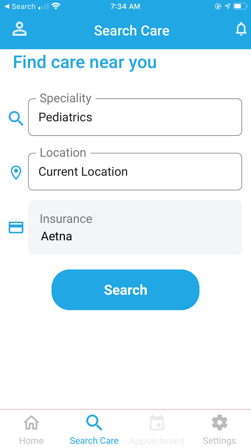
Task: Switch to the Home tab label
Action: 31,440
